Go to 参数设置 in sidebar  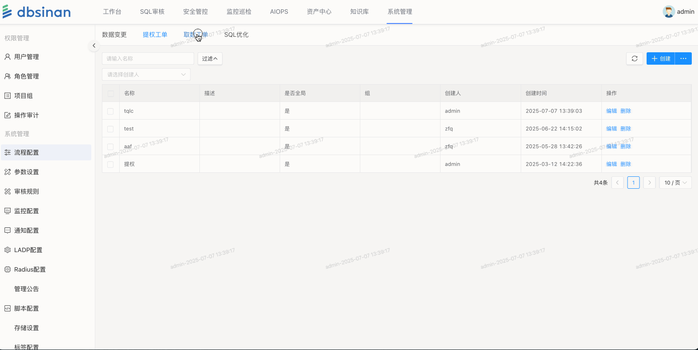pos(26,172)
